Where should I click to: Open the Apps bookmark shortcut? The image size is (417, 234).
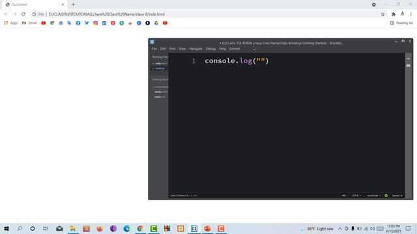11,23
